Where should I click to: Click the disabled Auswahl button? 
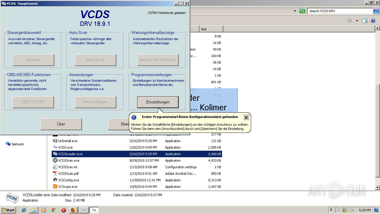coord(33,60)
